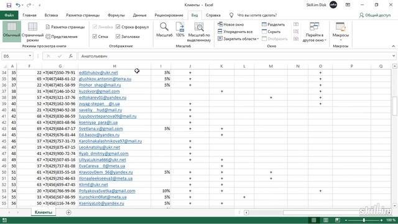This screenshot has width=398, height=224.
Task: Switch to Page Layout view in status bar
Action: (x=326, y=220)
